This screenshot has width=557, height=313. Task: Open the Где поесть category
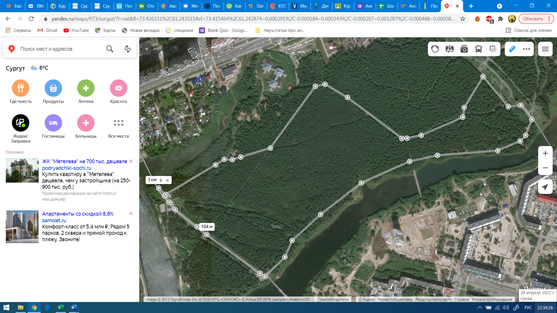click(x=21, y=92)
